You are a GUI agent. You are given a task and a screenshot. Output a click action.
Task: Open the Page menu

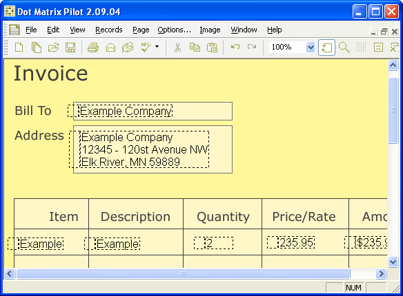[141, 30]
